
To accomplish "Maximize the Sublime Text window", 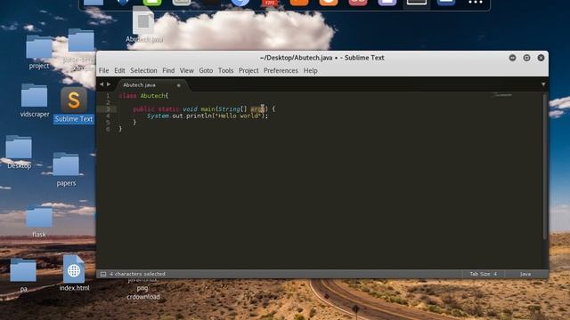I will [526, 58].
